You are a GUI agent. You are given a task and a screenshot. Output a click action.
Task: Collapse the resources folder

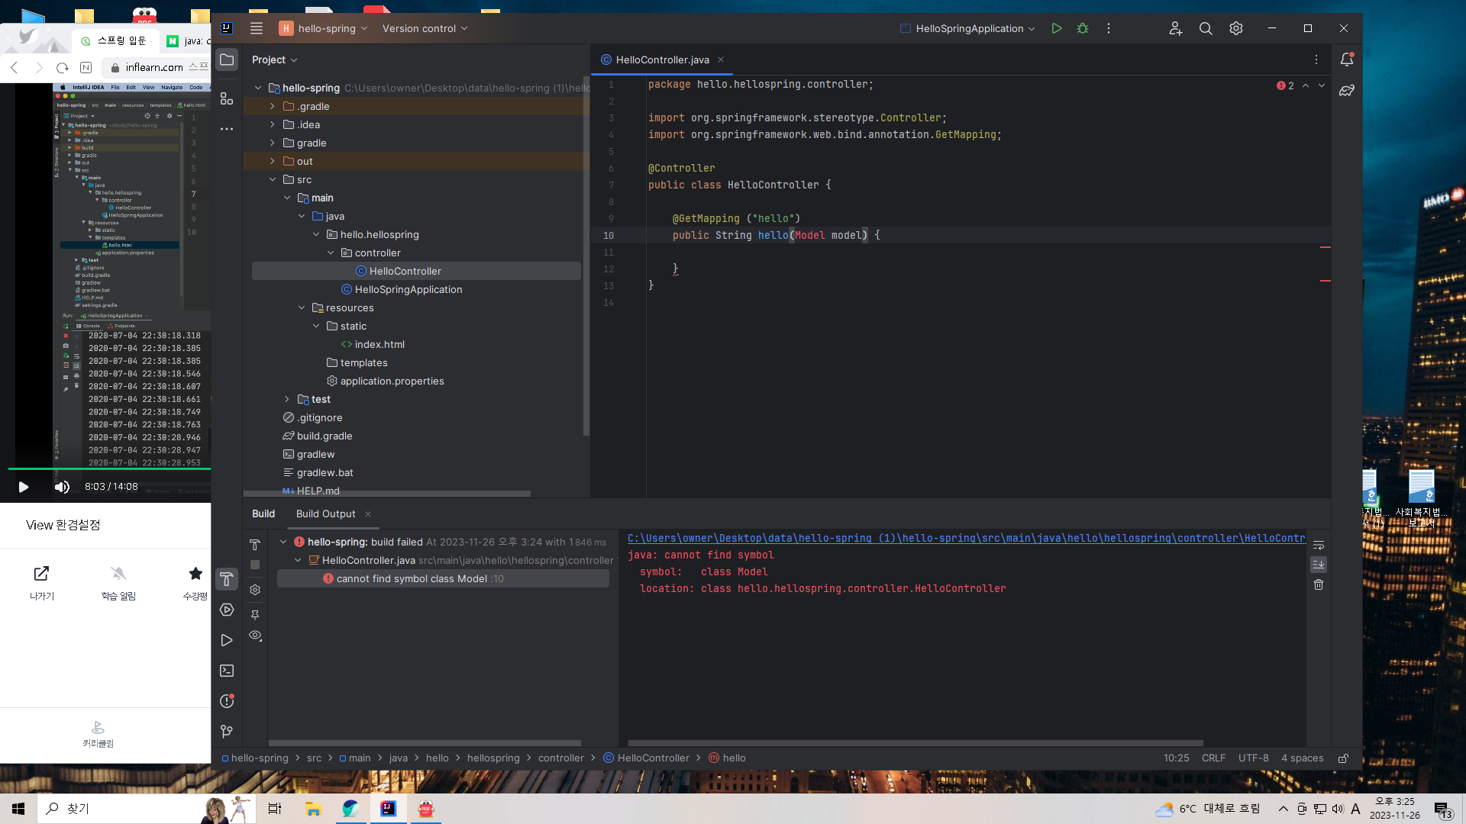coord(302,307)
